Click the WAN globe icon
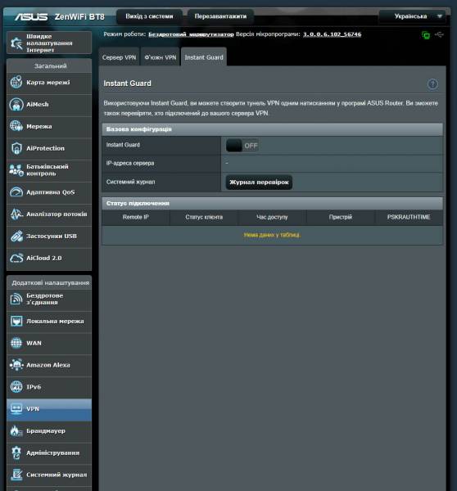This screenshot has height=491, width=457. [16, 343]
